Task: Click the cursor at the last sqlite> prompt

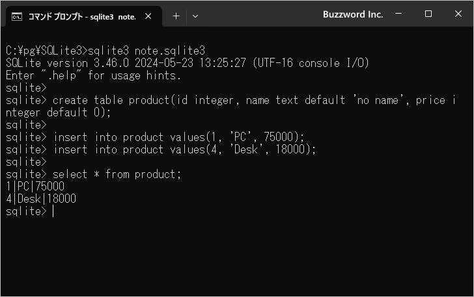Action: (x=53, y=212)
